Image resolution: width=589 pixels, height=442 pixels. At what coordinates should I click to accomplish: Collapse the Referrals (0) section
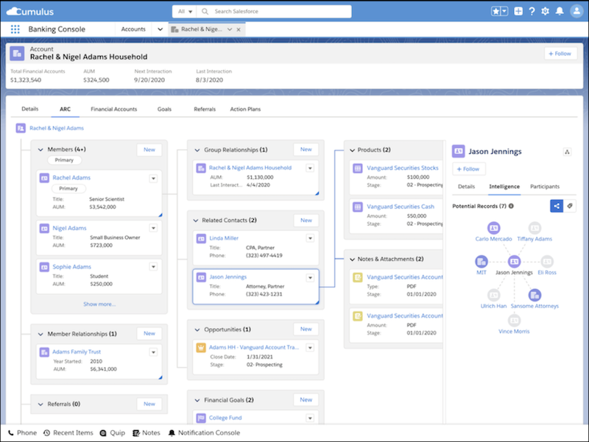tap(40, 404)
